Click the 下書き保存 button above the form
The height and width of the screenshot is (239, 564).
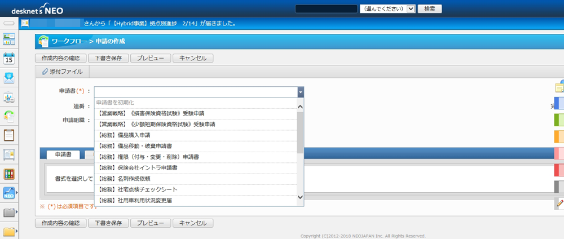(108, 58)
